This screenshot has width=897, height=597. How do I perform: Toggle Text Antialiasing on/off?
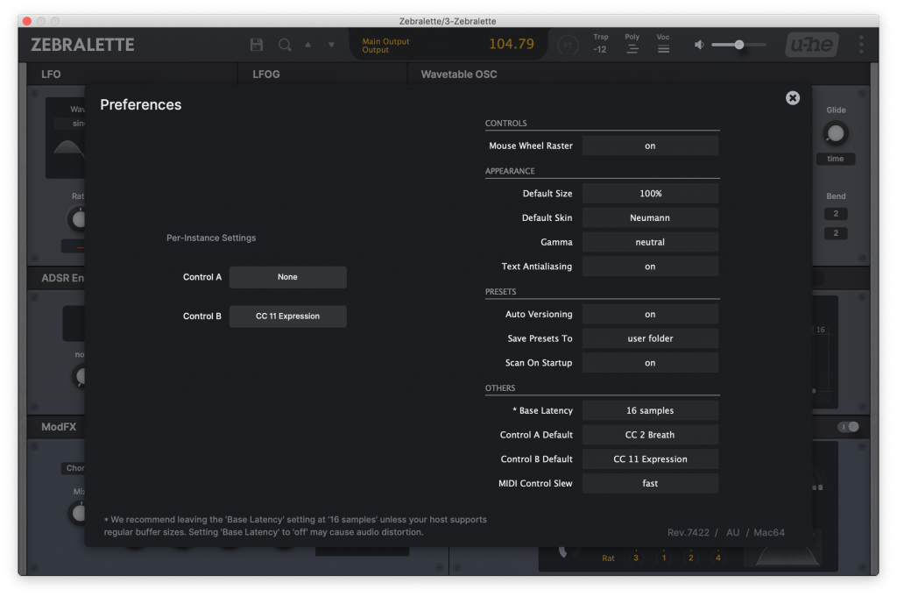[650, 267]
